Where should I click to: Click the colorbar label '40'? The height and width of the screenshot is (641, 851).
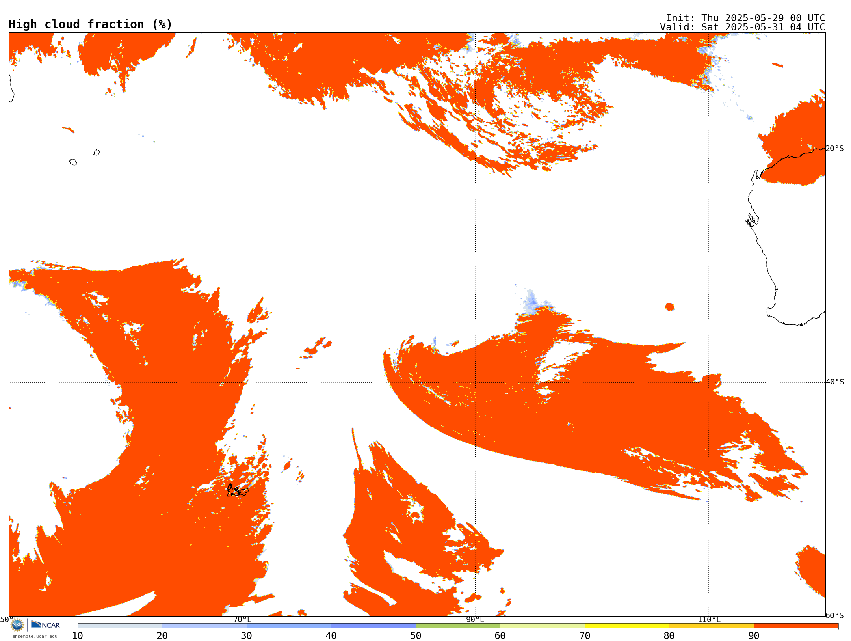[x=331, y=636]
